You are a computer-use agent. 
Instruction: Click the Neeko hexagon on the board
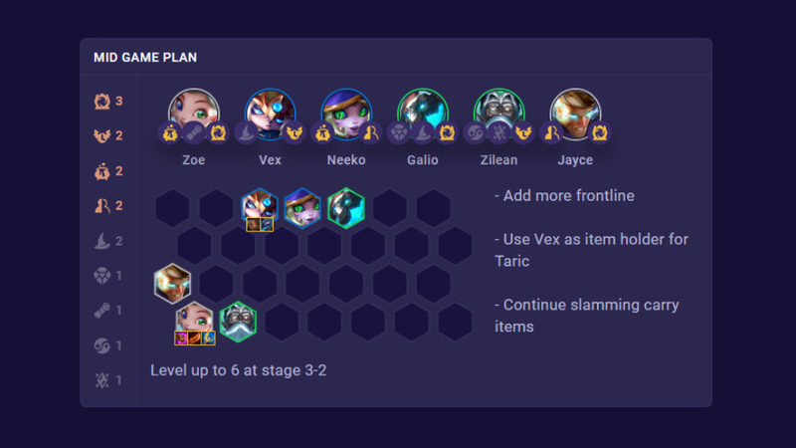(302, 208)
